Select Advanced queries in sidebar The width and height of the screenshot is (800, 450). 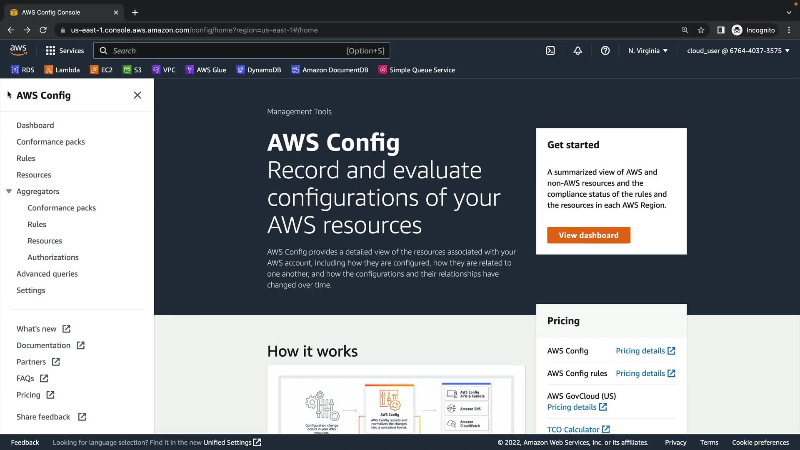[x=47, y=274]
